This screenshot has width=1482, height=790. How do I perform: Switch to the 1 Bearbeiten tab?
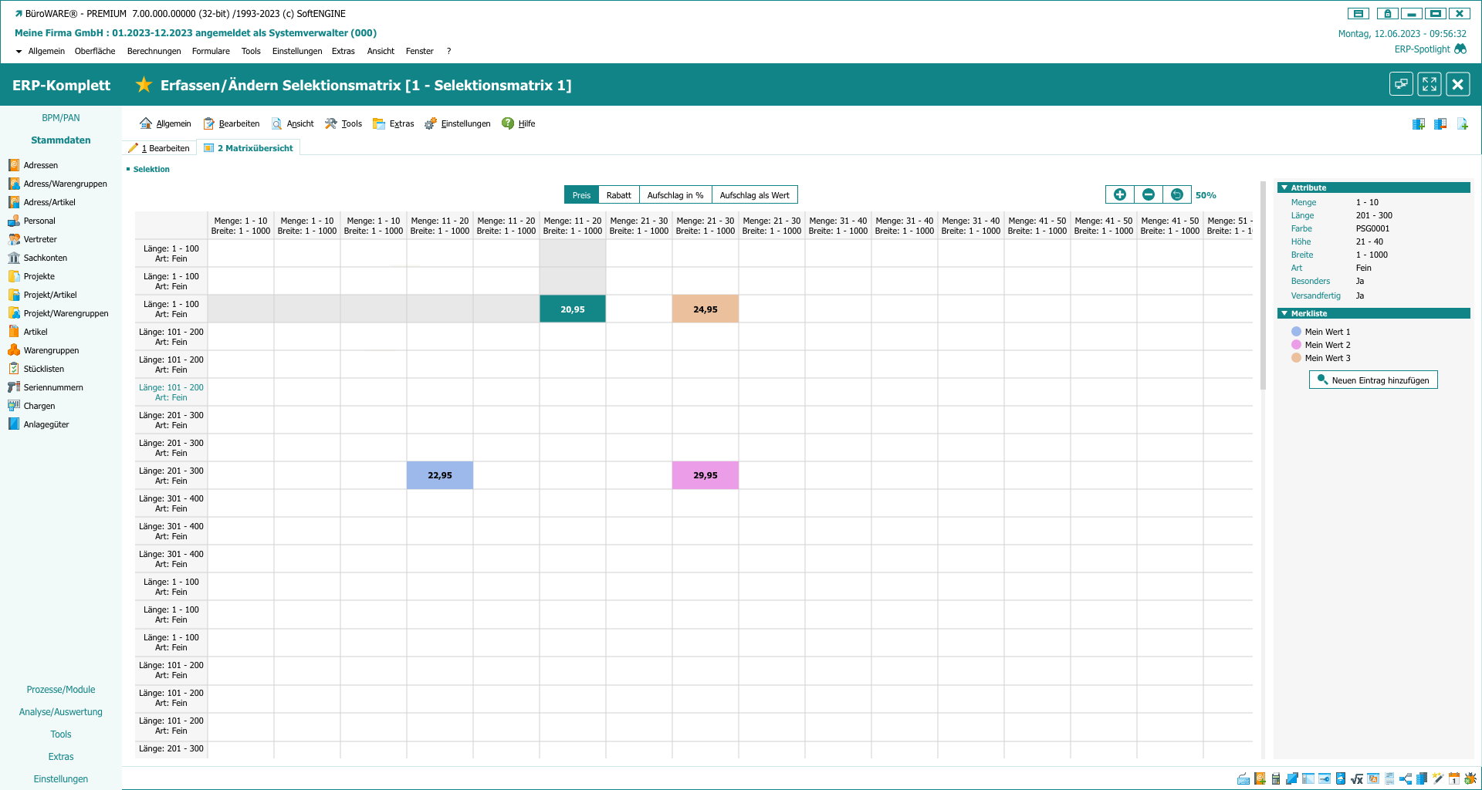[160, 148]
